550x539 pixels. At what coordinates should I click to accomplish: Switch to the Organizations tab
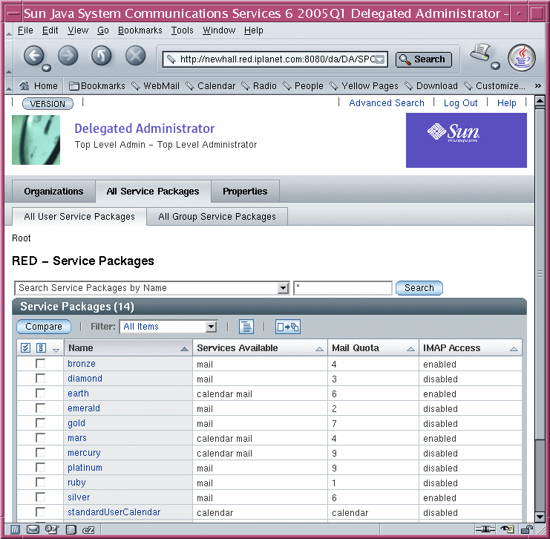(x=53, y=192)
